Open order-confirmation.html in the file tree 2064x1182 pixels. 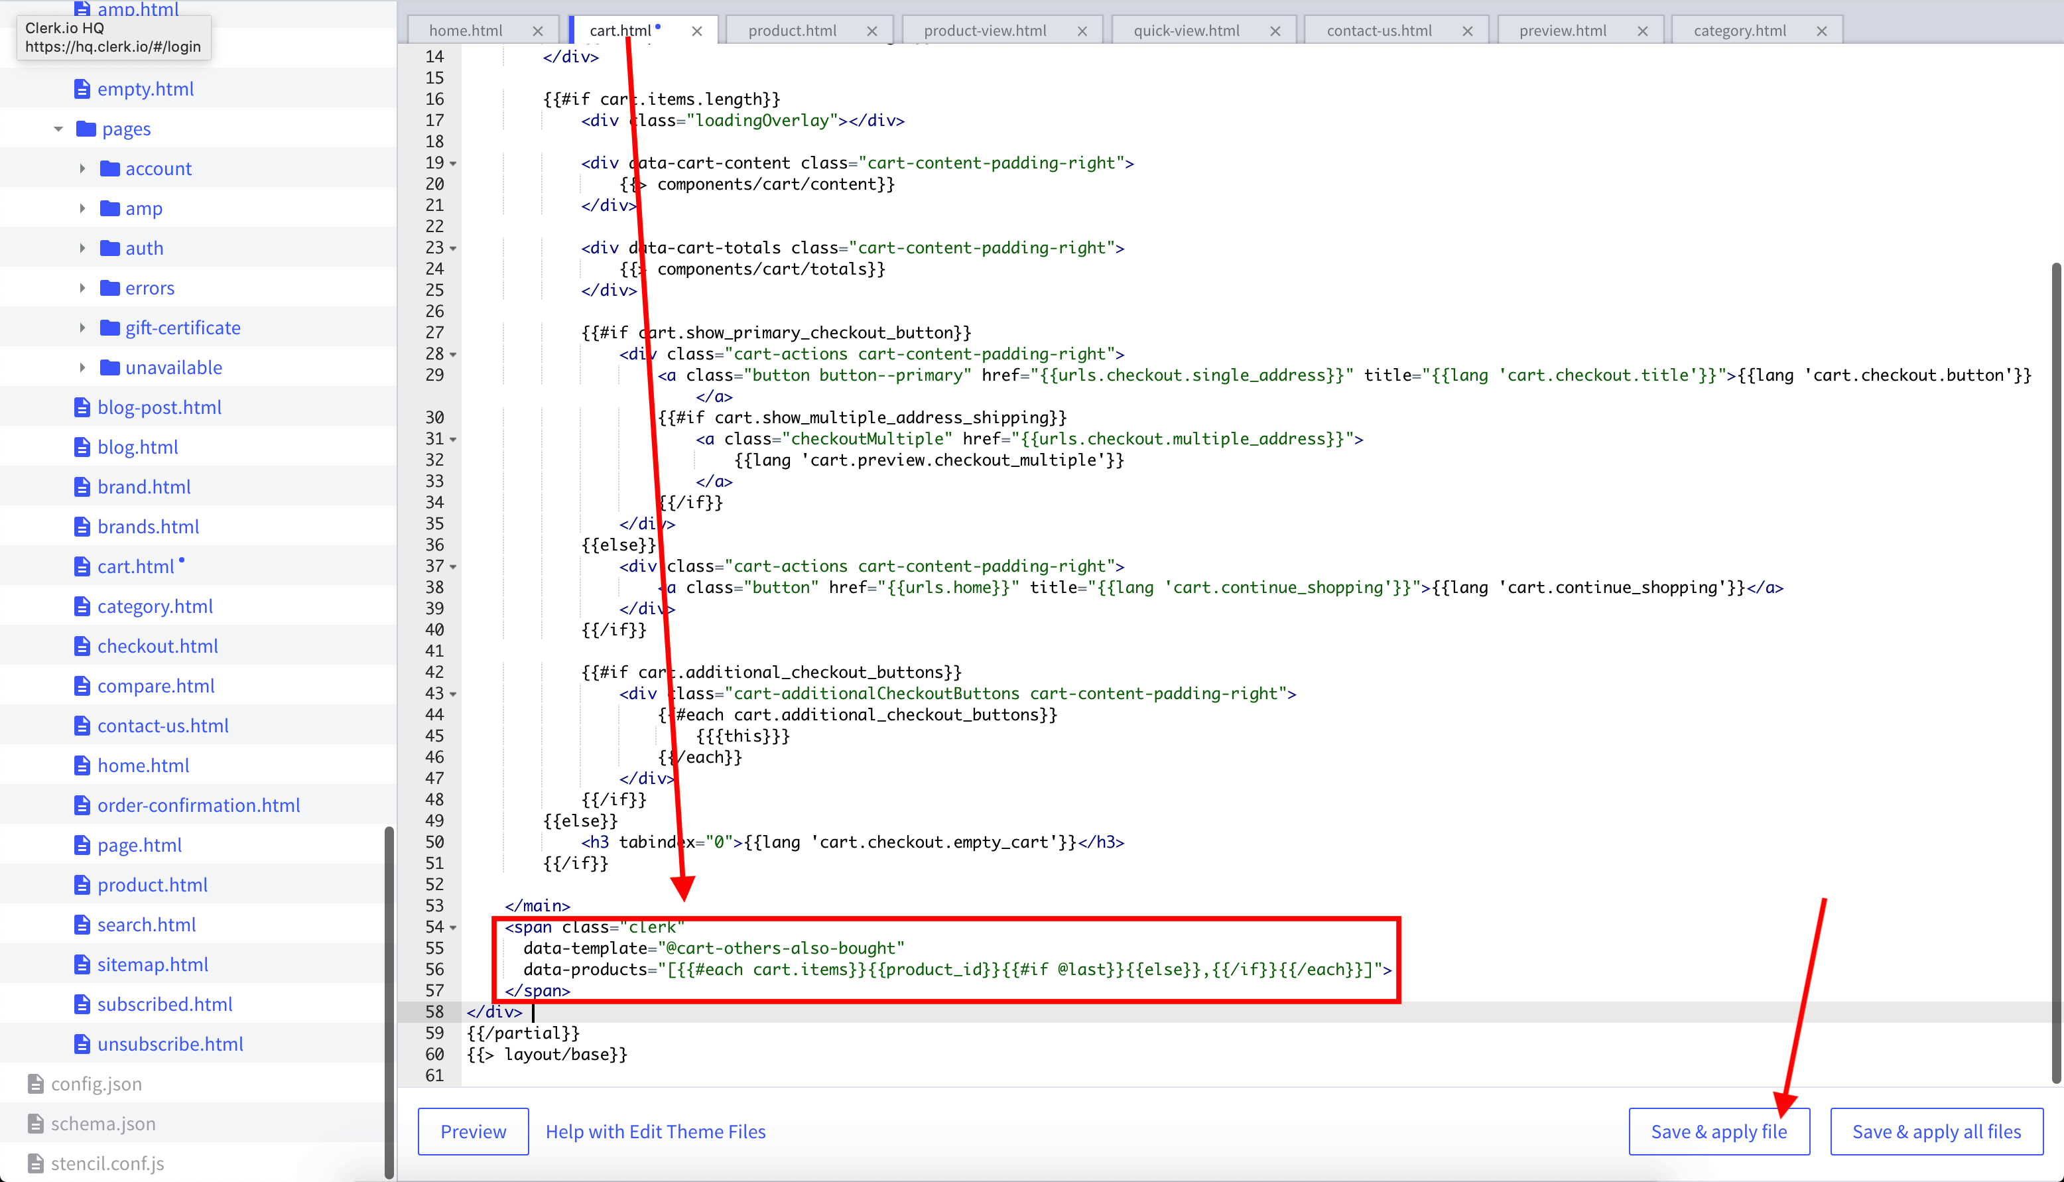click(x=199, y=805)
